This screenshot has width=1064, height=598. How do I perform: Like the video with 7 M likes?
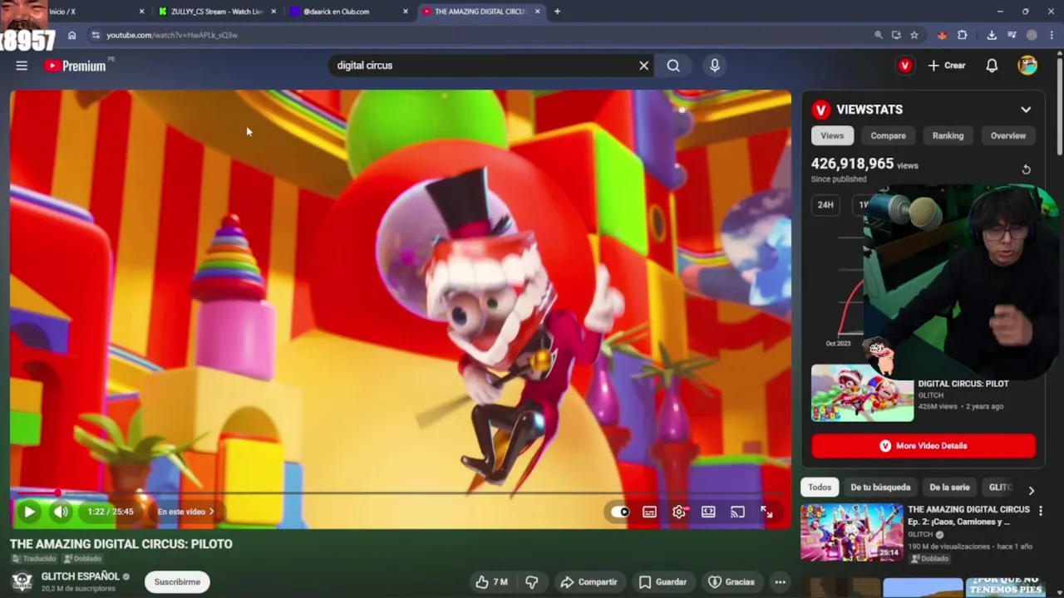(491, 582)
